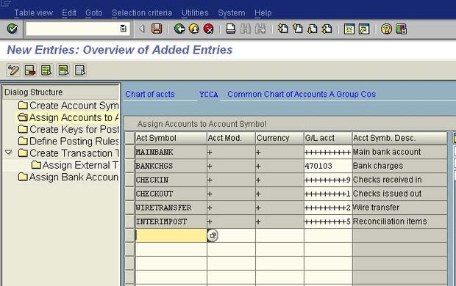
Task: Click the empty Act Symbol input cell
Action: click(x=171, y=235)
